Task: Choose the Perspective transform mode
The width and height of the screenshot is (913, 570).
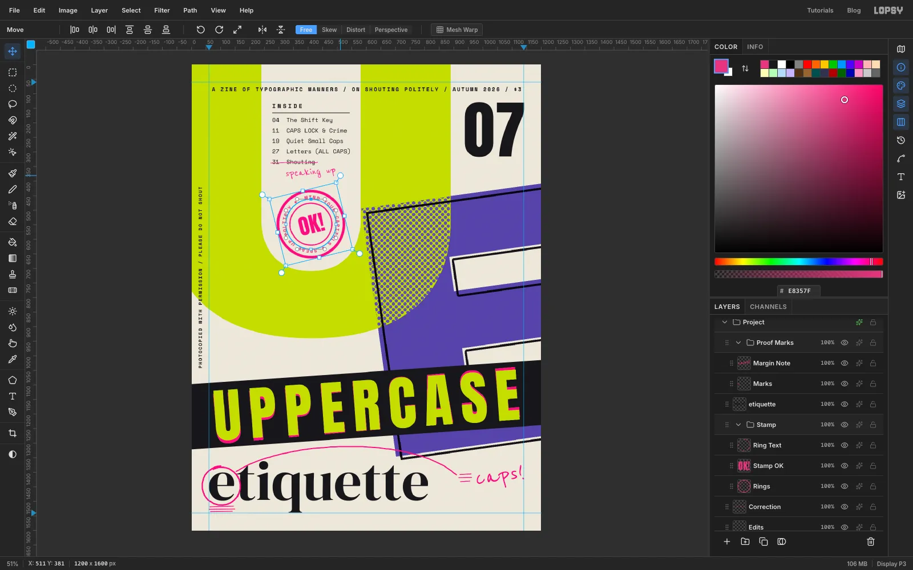Action: click(391, 30)
